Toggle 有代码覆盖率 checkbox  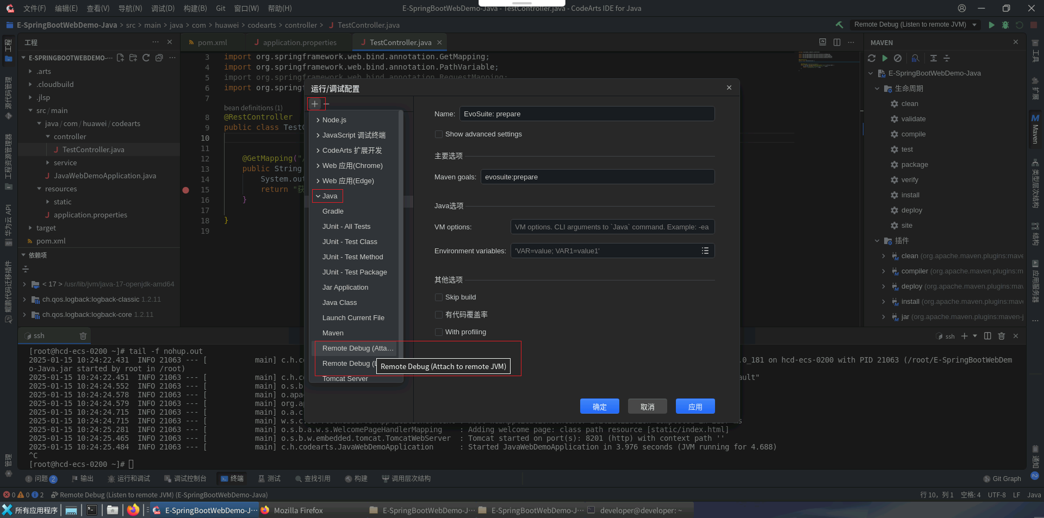439,315
